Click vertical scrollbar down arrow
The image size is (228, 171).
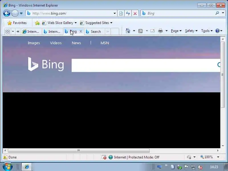coord(223,146)
